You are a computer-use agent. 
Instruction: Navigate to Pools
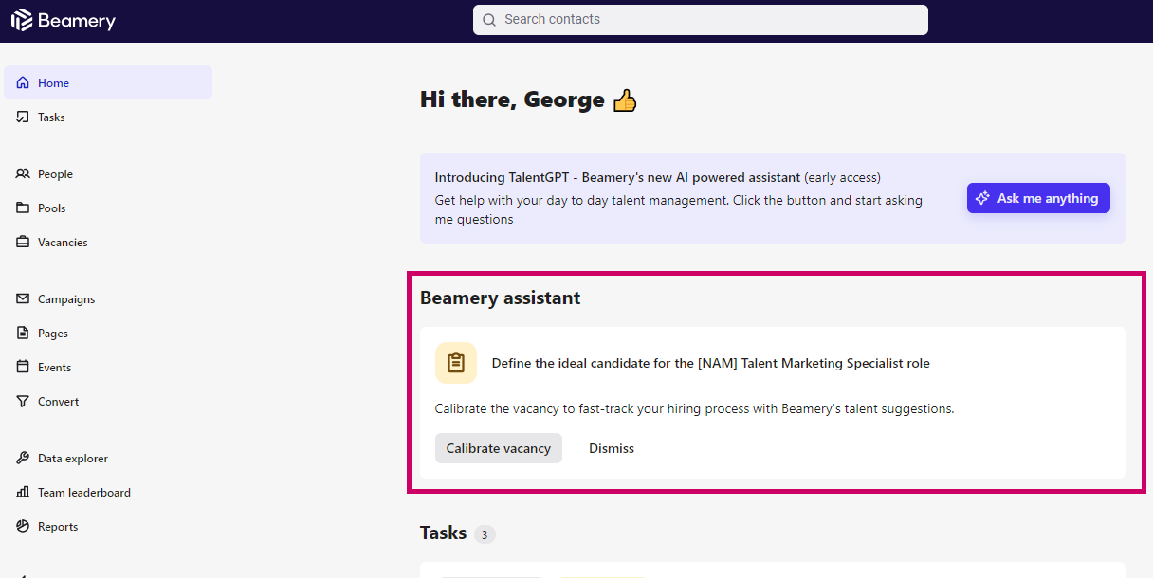tap(108, 208)
